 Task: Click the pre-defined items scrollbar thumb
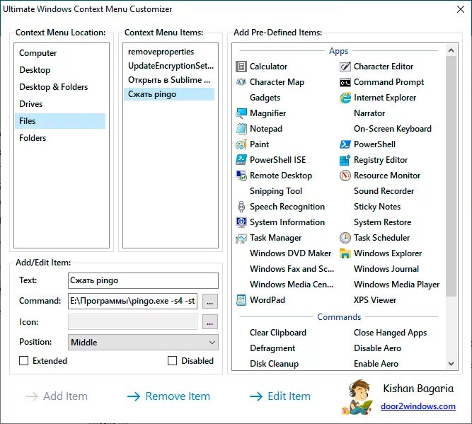tap(451, 176)
